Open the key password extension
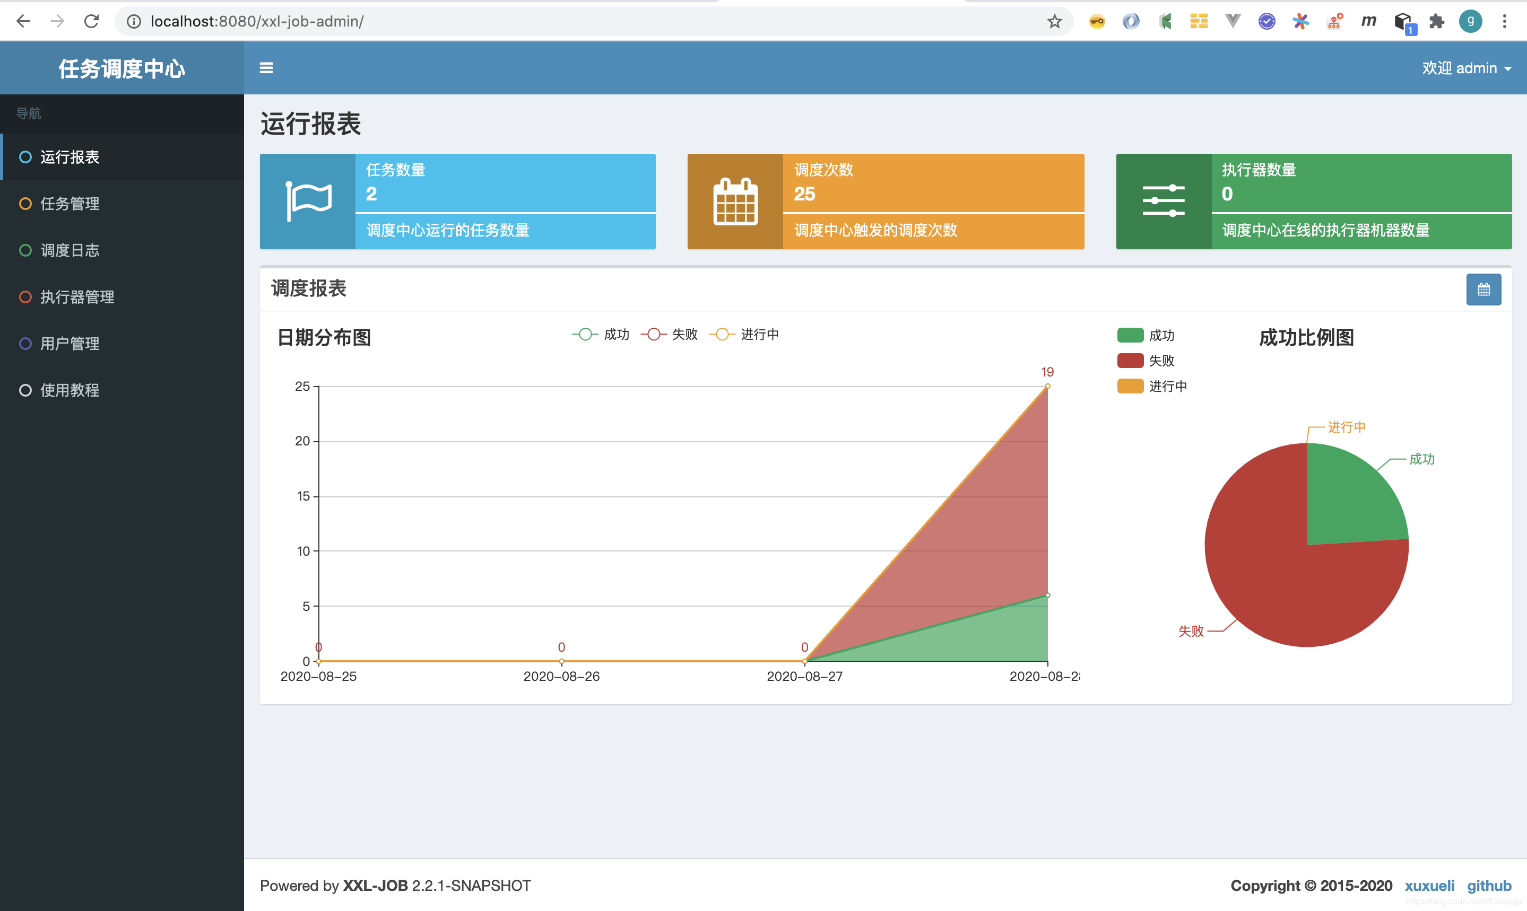This screenshot has width=1527, height=911. (x=1096, y=22)
